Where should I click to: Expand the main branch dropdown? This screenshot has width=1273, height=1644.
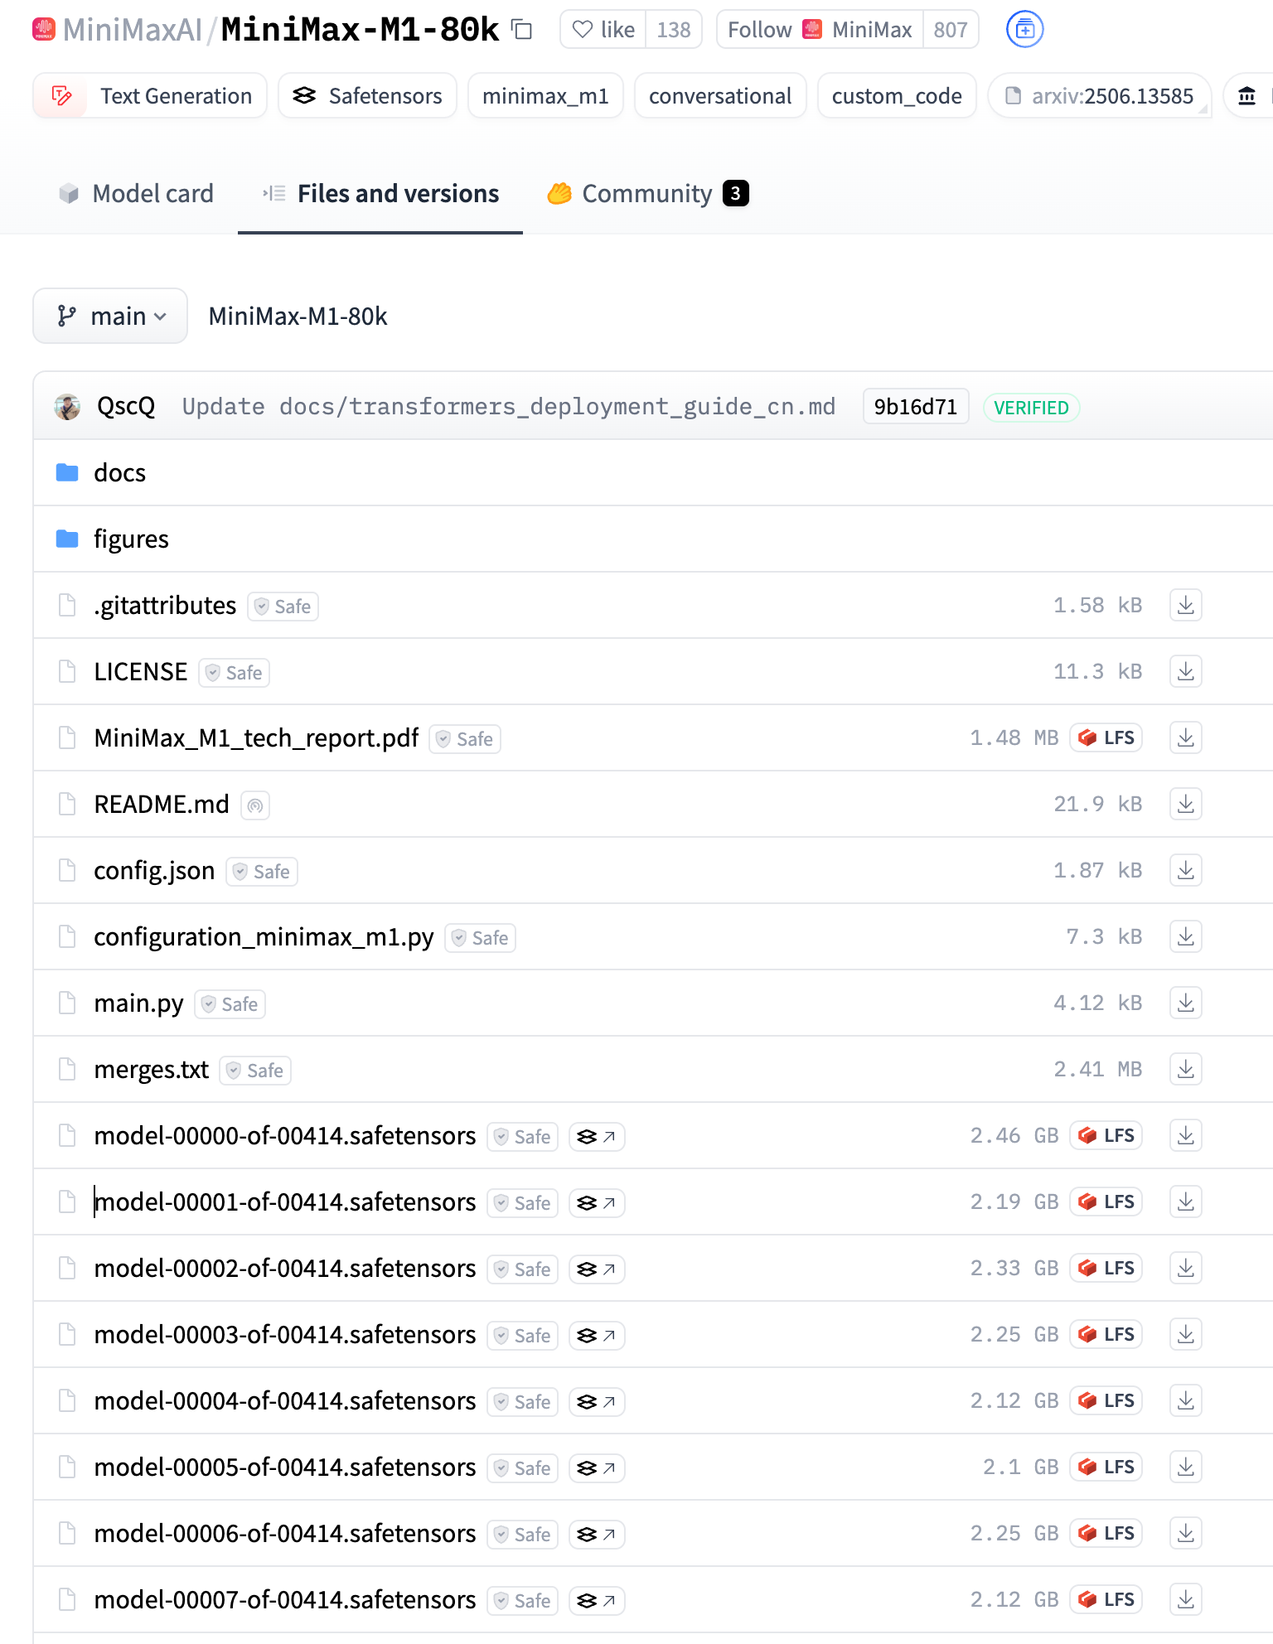click(x=110, y=316)
